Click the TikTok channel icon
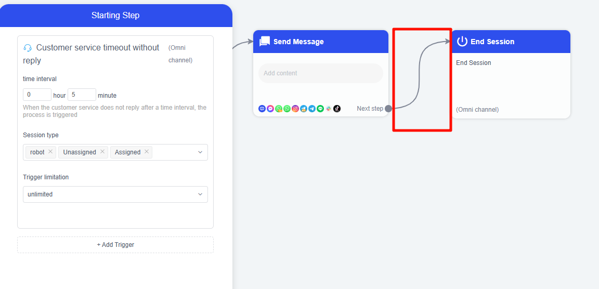599x289 pixels. coord(337,109)
